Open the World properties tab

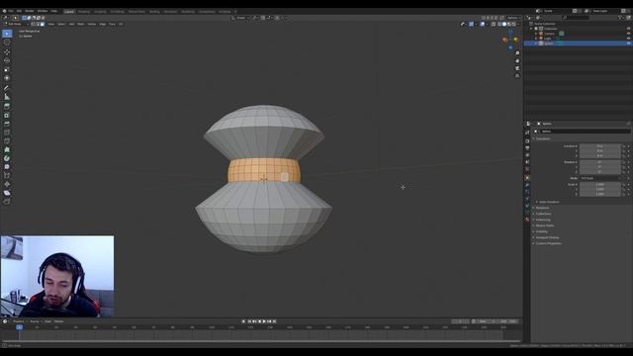pyautogui.click(x=527, y=169)
